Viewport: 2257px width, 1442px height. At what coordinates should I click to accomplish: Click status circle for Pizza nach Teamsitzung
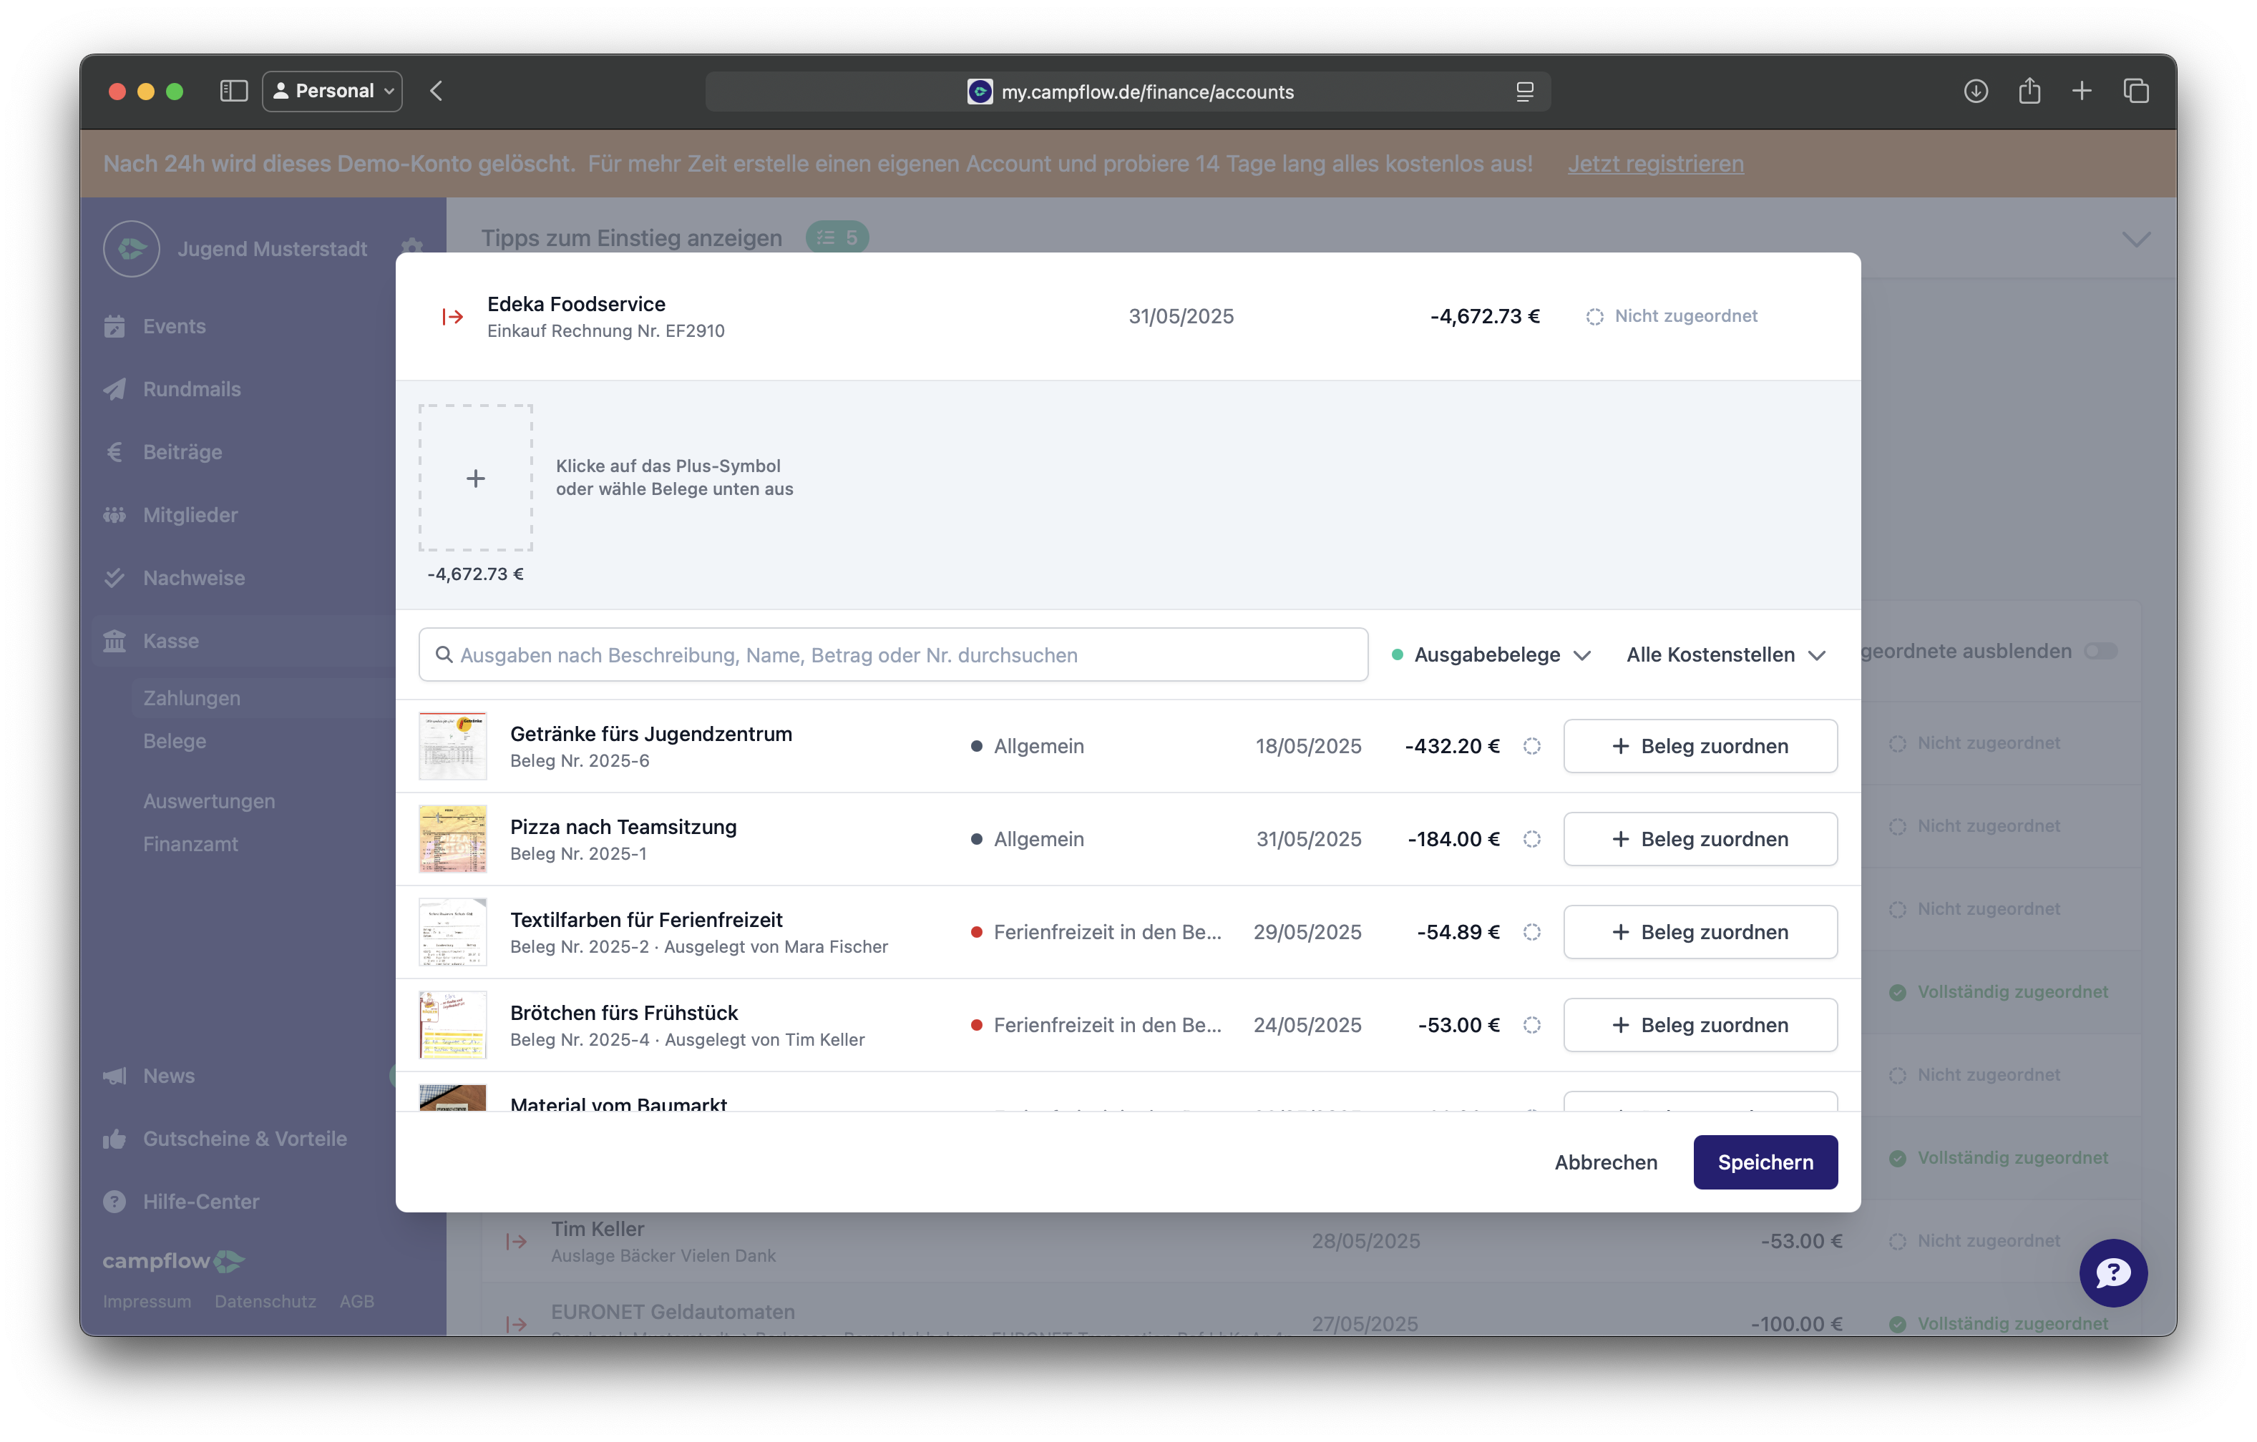(1531, 838)
